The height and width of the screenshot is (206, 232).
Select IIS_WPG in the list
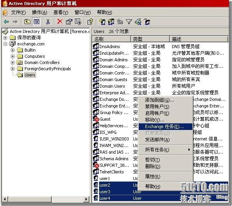[108, 132]
